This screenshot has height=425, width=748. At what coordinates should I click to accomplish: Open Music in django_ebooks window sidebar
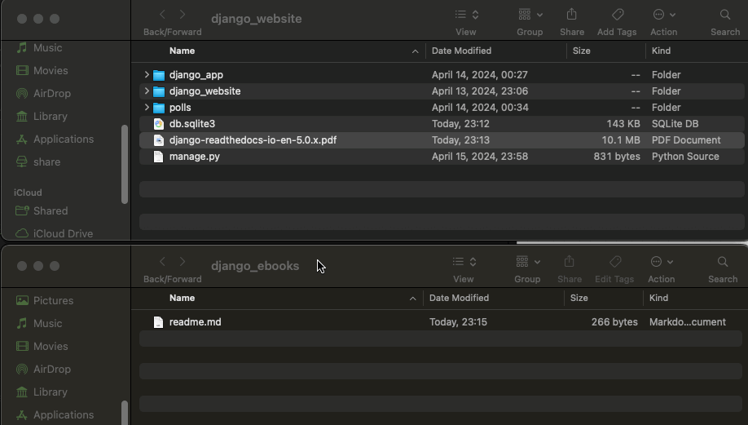coord(39,324)
